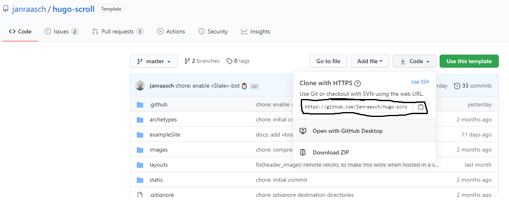Open the Security tab

click(213, 31)
